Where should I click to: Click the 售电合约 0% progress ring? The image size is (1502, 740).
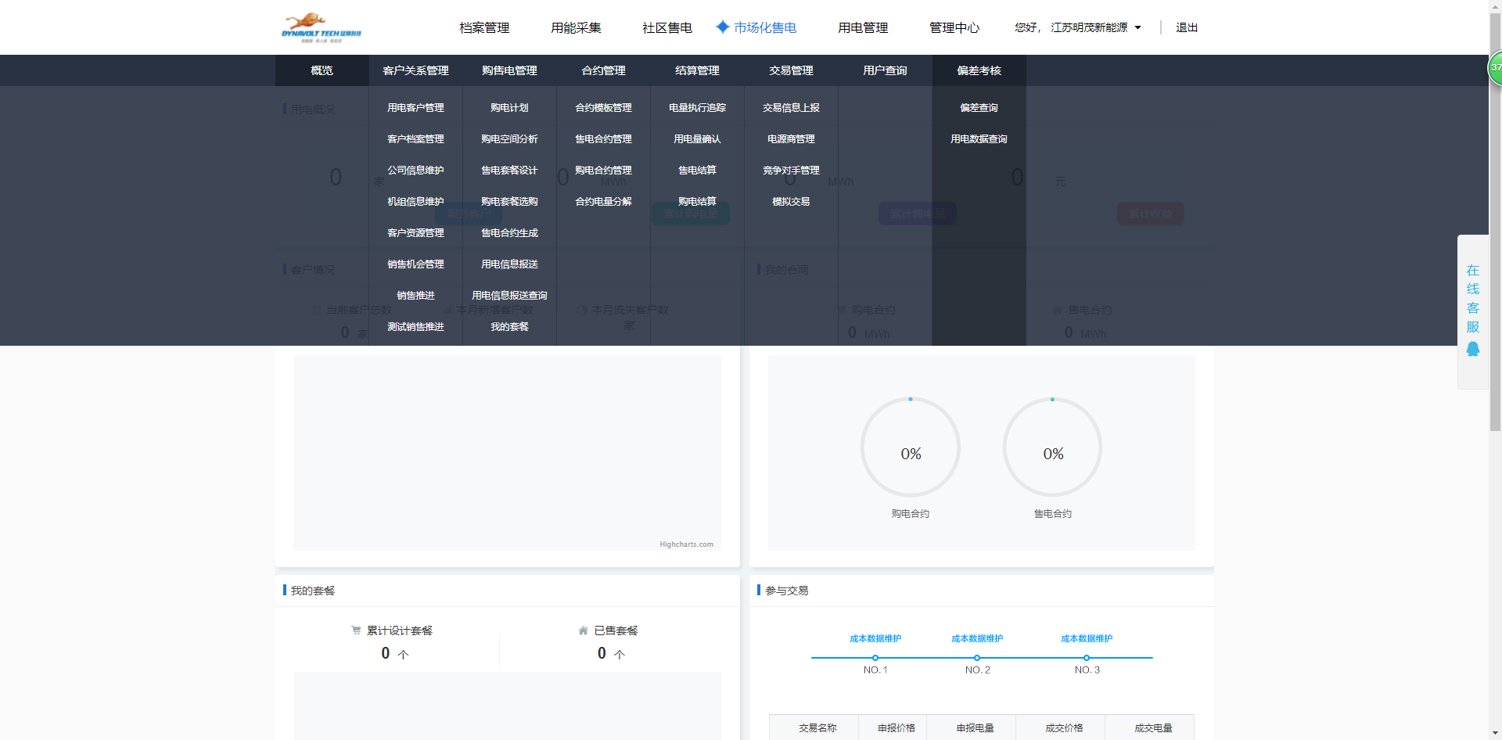click(x=1052, y=447)
